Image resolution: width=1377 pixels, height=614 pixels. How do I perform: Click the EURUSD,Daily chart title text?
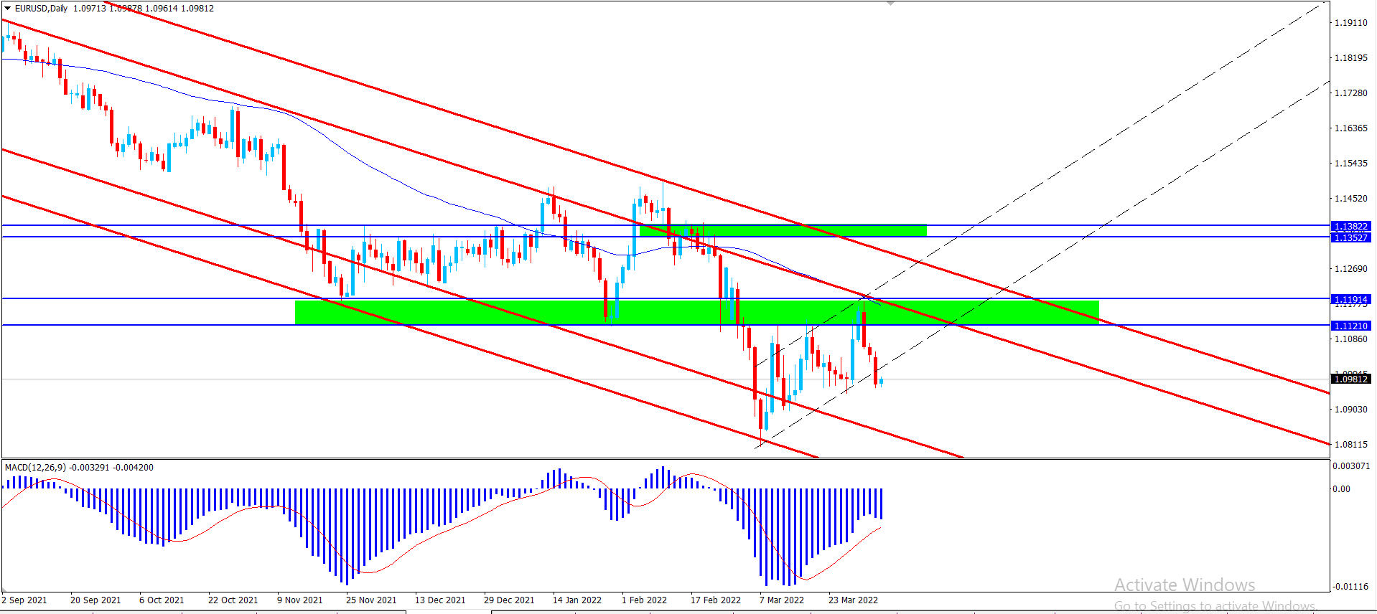pyautogui.click(x=41, y=9)
